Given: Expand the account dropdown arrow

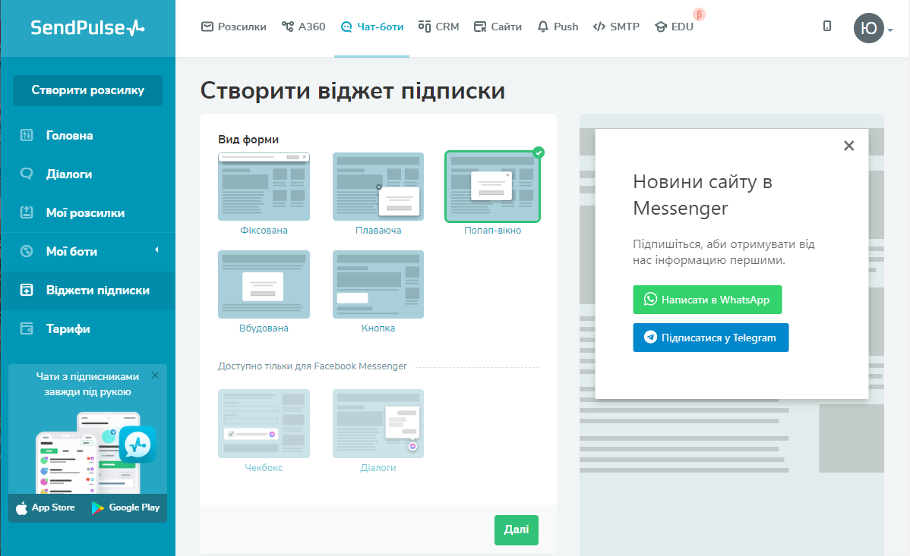Looking at the screenshot, I should (890, 30).
